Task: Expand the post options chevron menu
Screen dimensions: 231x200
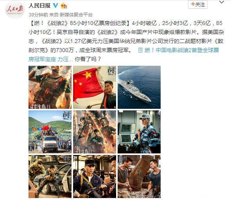Action: pyautogui.click(x=222, y=2)
